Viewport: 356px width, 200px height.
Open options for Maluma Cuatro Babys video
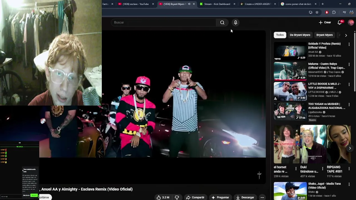[349, 64]
